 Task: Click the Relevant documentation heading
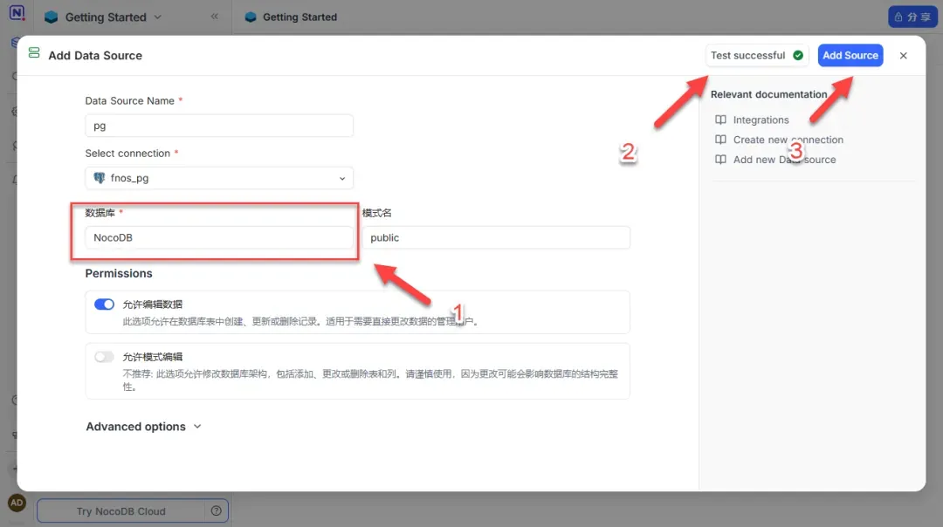coord(768,94)
